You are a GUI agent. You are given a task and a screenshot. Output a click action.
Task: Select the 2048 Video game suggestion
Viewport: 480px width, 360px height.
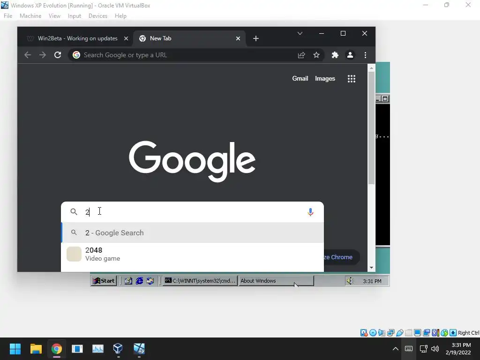coord(192,254)
